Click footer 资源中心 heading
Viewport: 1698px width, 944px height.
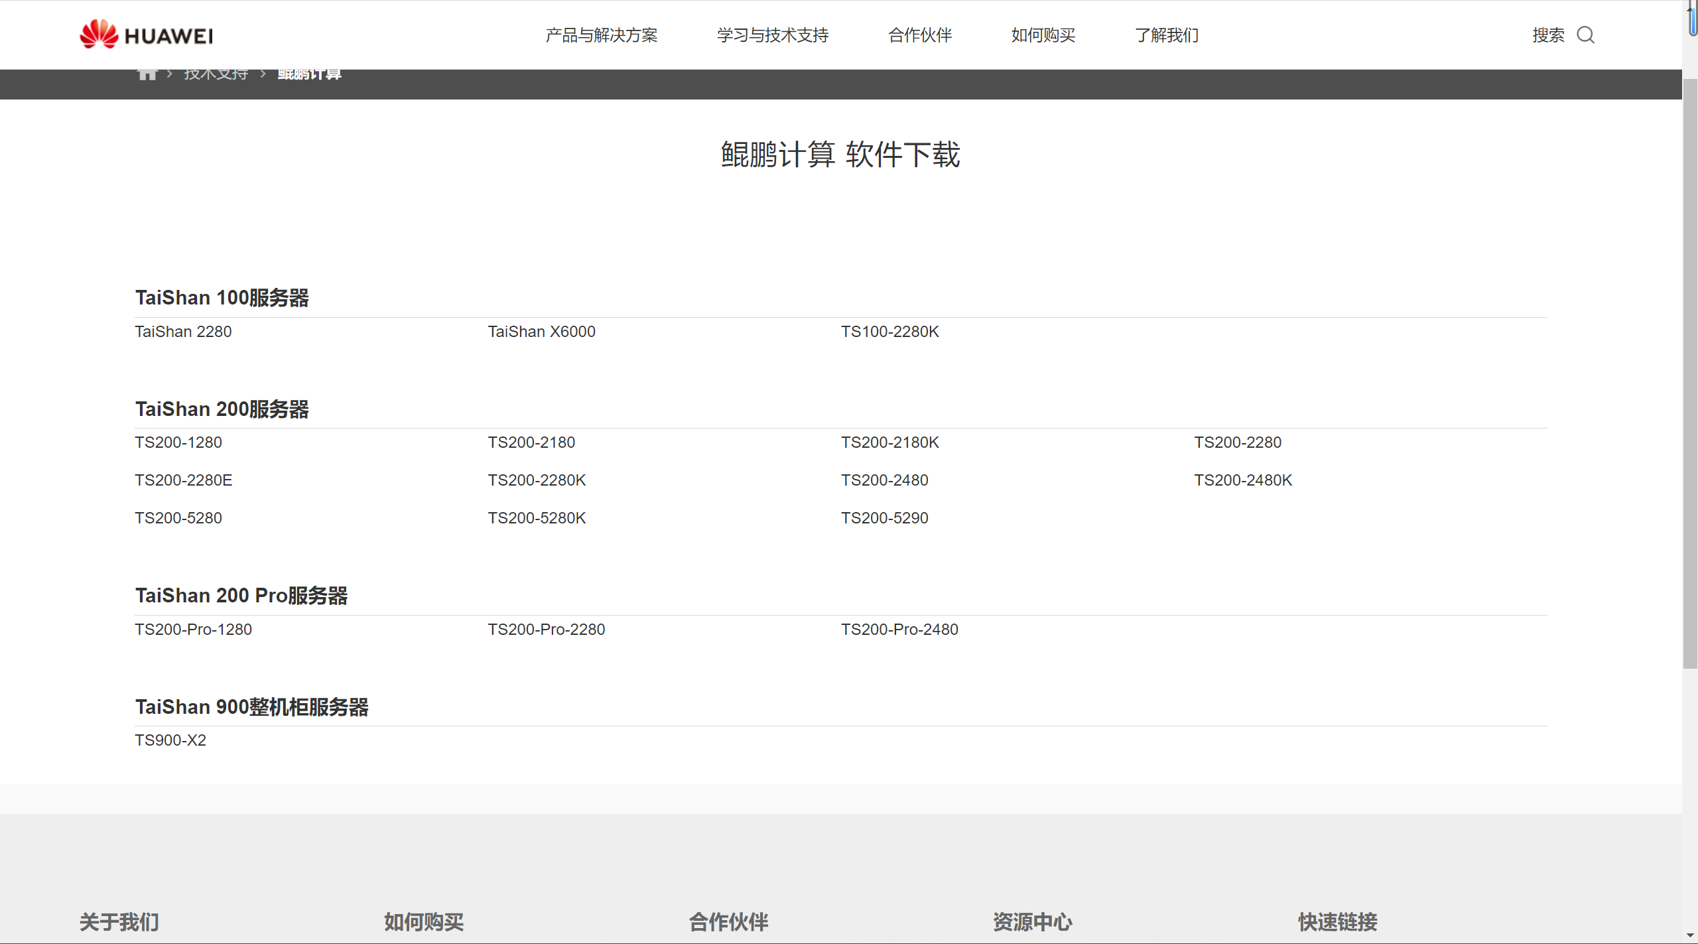(x=1033, y=922)
